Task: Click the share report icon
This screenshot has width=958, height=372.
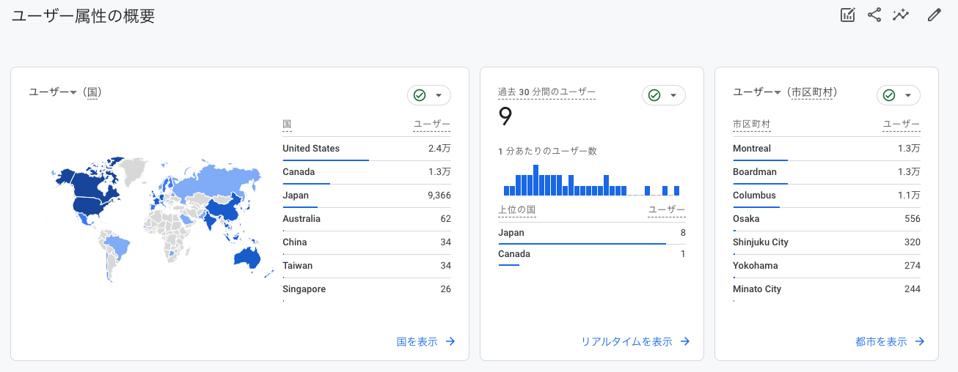Action: [x=874, y=15]
